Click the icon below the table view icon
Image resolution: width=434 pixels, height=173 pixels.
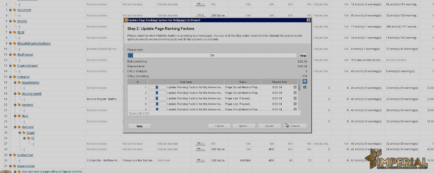[x=305, y=87]
